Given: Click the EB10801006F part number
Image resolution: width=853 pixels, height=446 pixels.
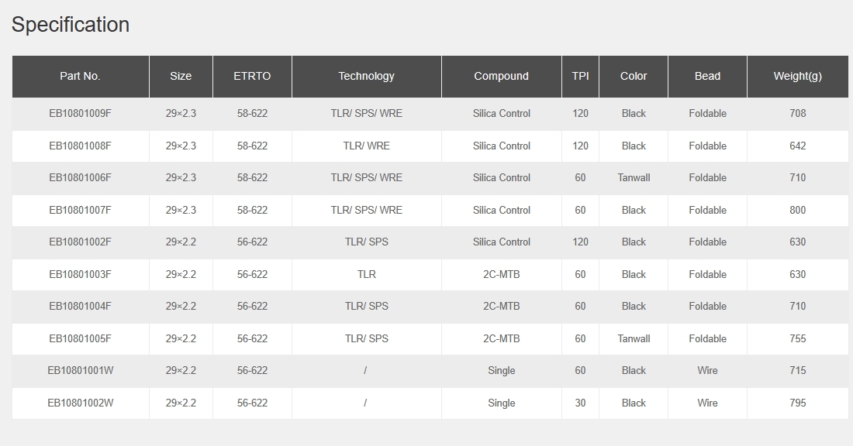Looking at the screenshot, I should tap(81, 177).
